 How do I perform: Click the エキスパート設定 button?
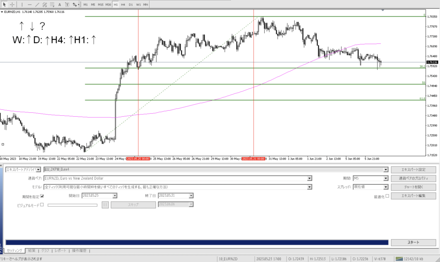click(413, 169)
